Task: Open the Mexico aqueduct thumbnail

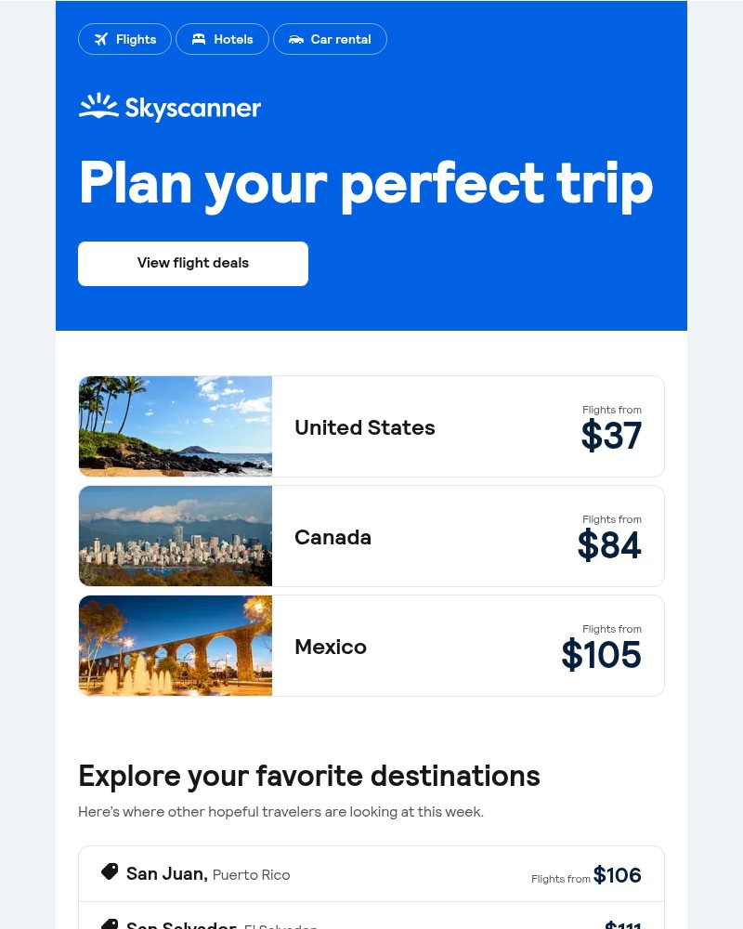Action: 176,646
